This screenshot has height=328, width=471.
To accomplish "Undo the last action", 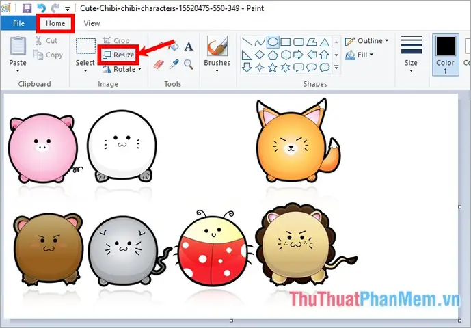I will 42,8.
